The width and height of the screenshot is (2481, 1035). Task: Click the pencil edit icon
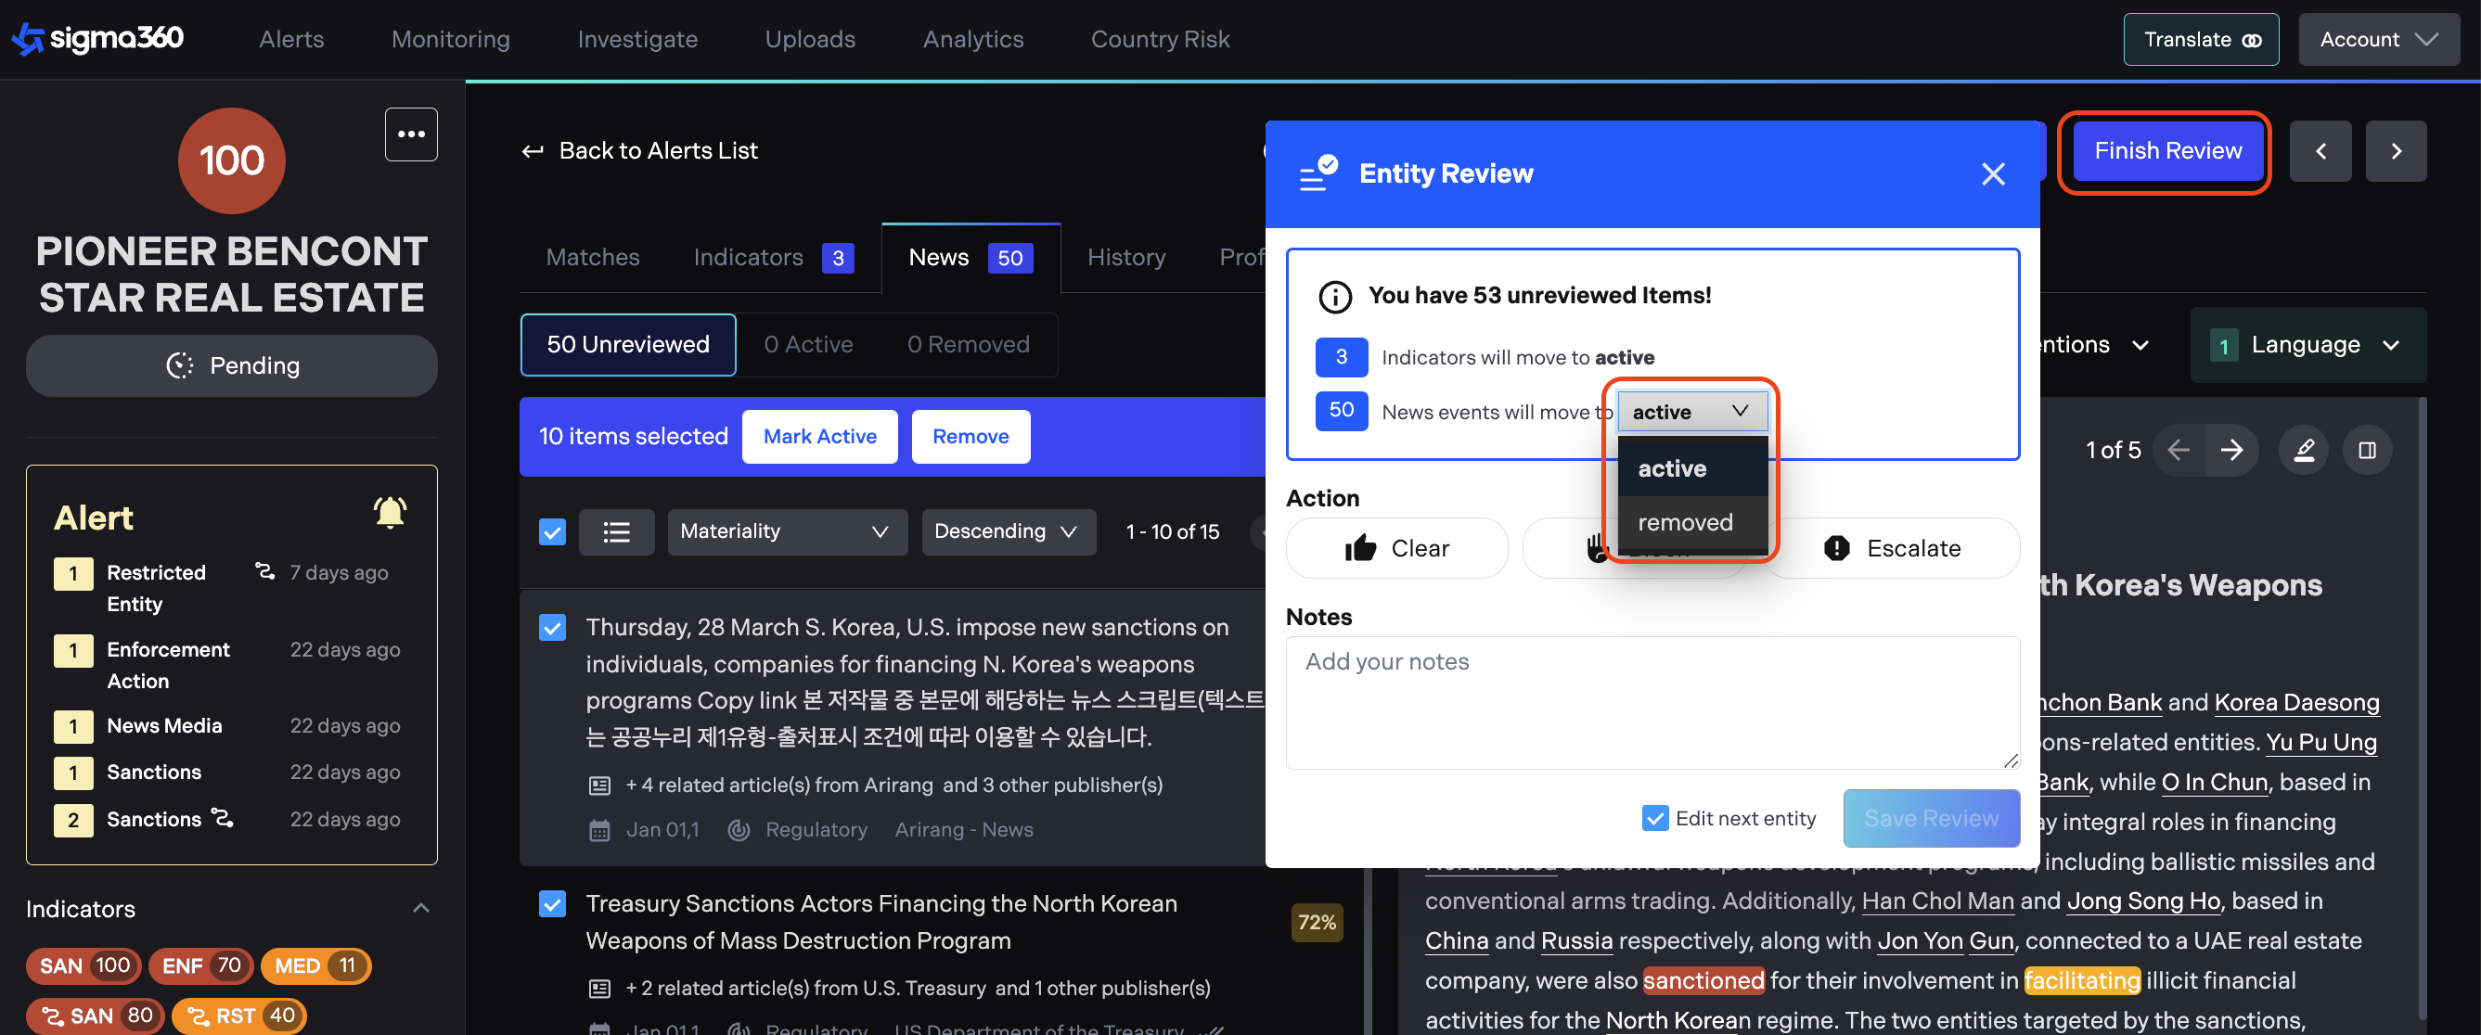click(2303, 450)
